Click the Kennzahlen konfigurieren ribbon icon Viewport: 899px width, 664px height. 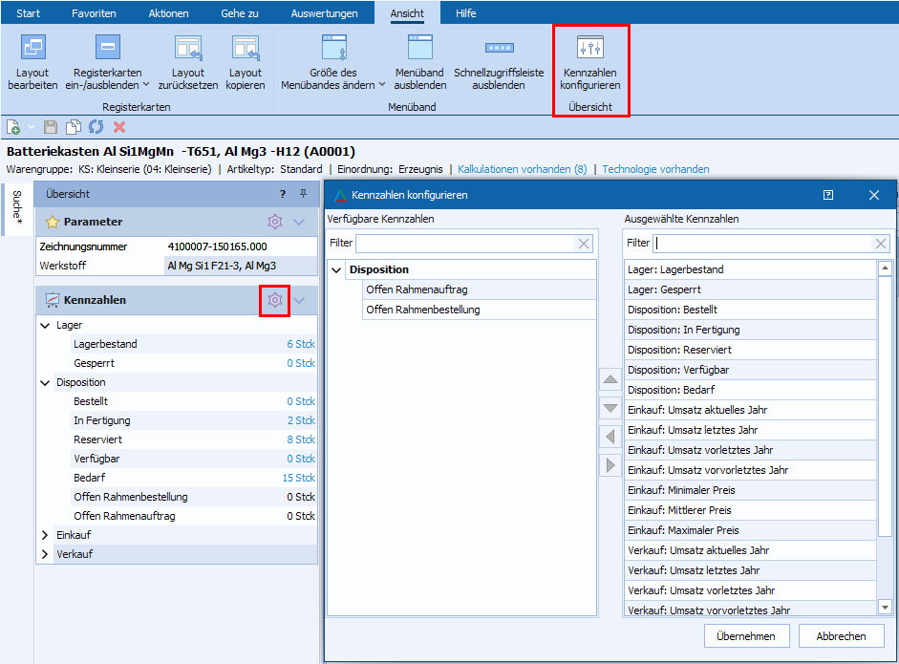589,49
